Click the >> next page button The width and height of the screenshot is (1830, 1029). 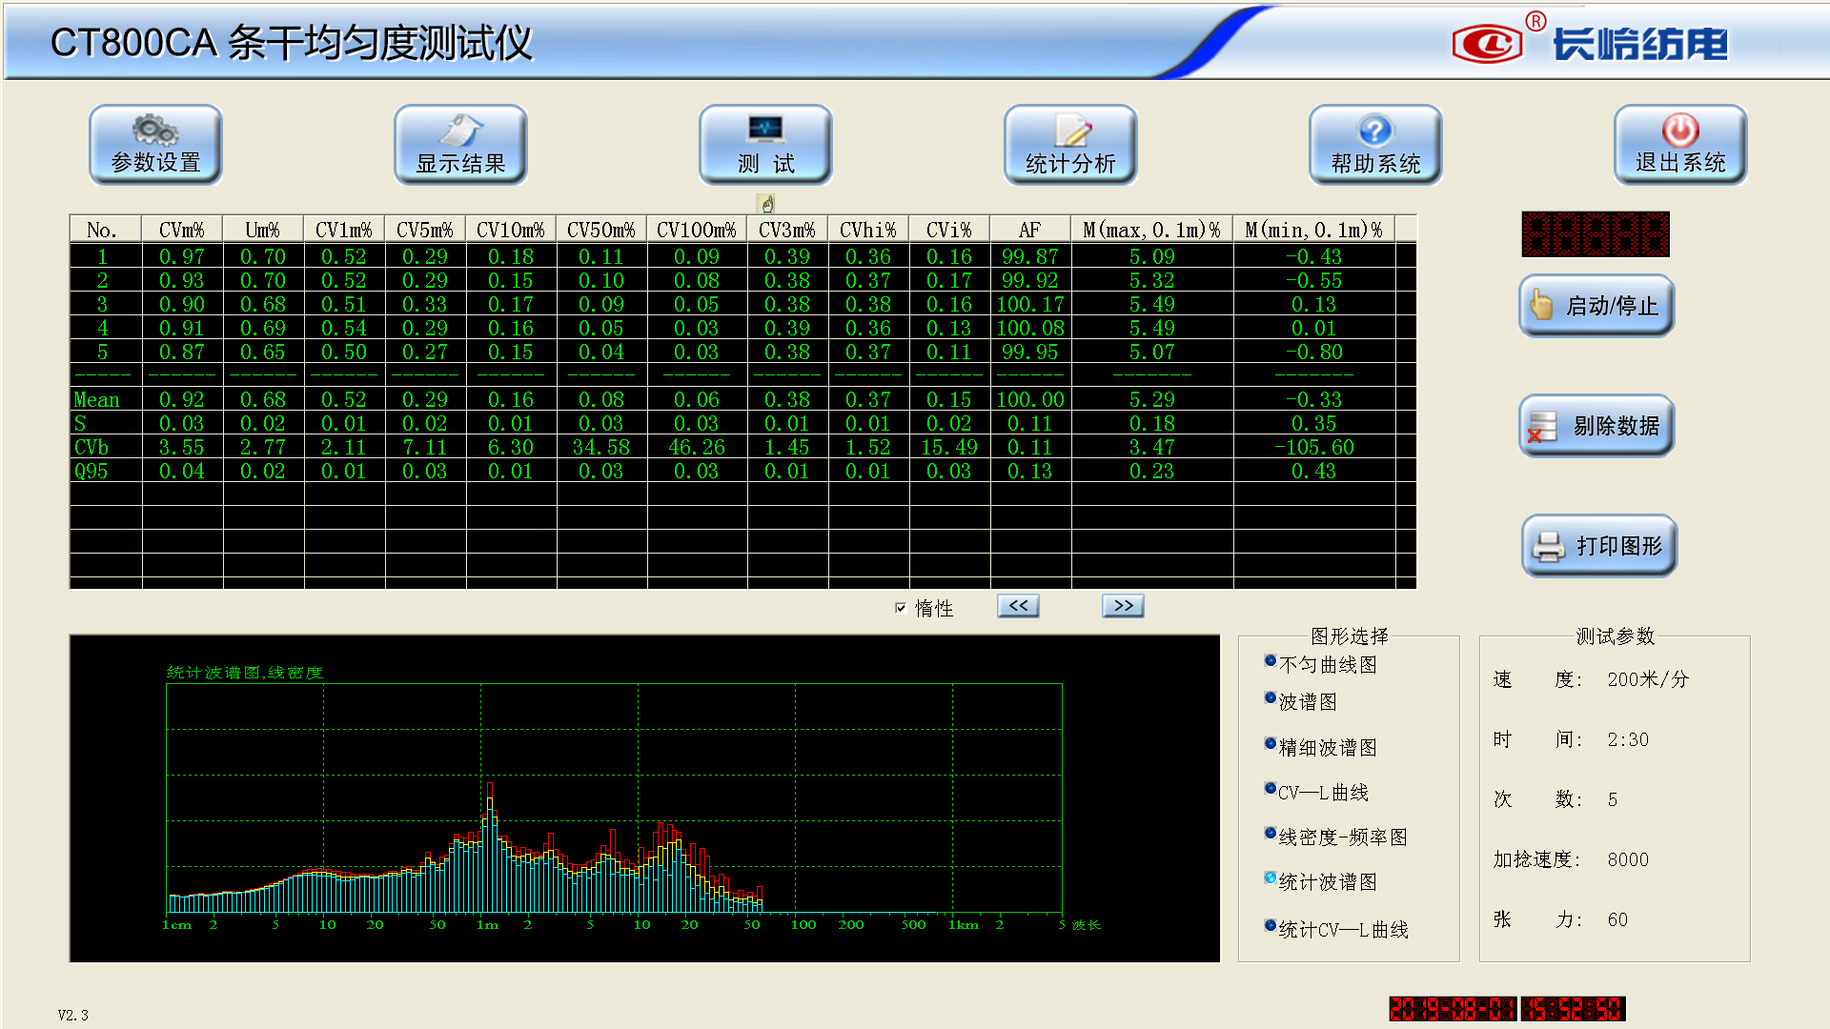tap(1123, 606)
